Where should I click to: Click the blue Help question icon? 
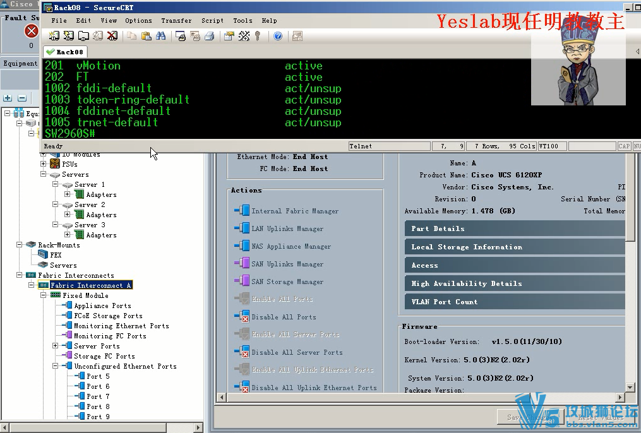278,36
